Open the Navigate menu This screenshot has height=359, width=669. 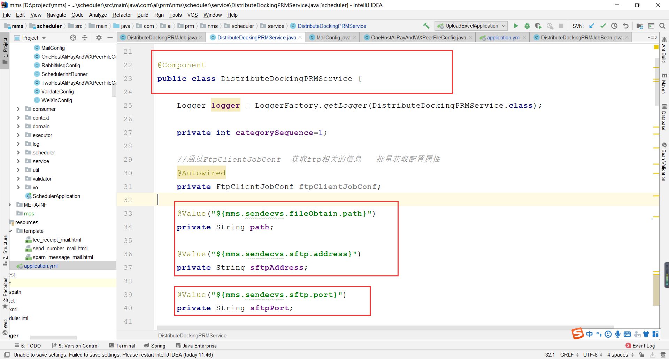click(x=56, y=15)
